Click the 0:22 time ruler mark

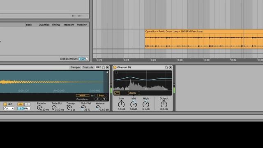coord(99,60)
